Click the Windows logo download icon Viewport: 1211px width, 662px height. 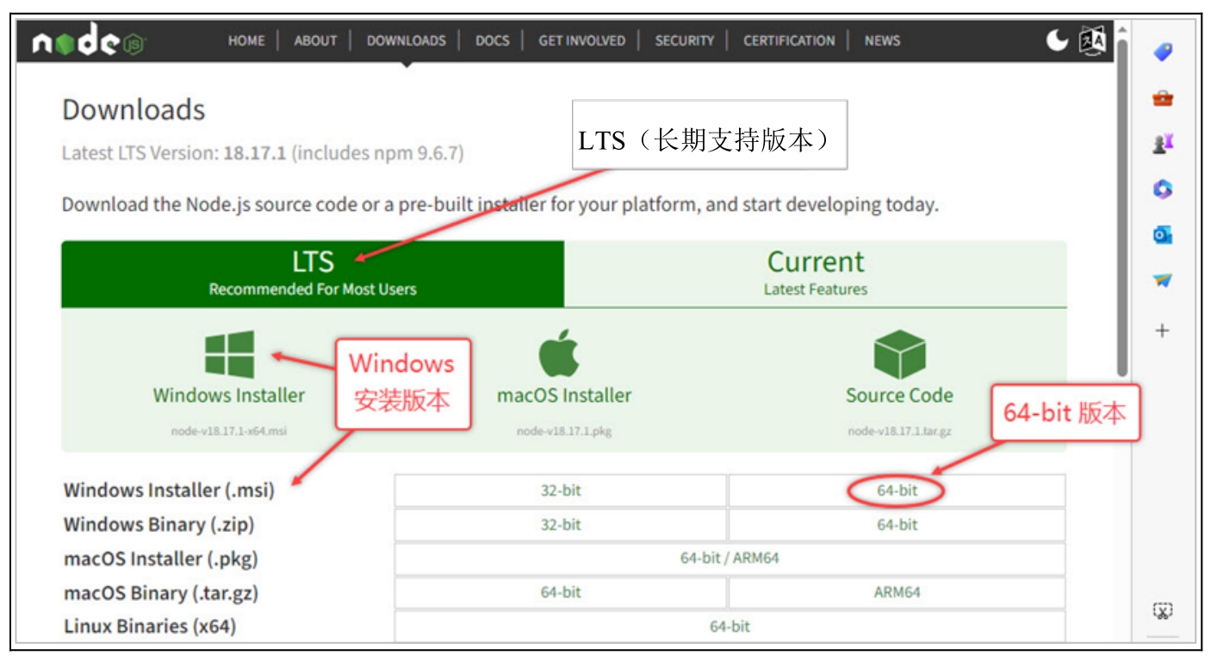pyautogui.click(x=229, y=355)
